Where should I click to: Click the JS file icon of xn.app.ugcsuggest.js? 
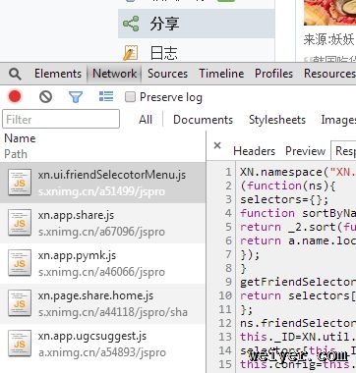tap(20, 344)
